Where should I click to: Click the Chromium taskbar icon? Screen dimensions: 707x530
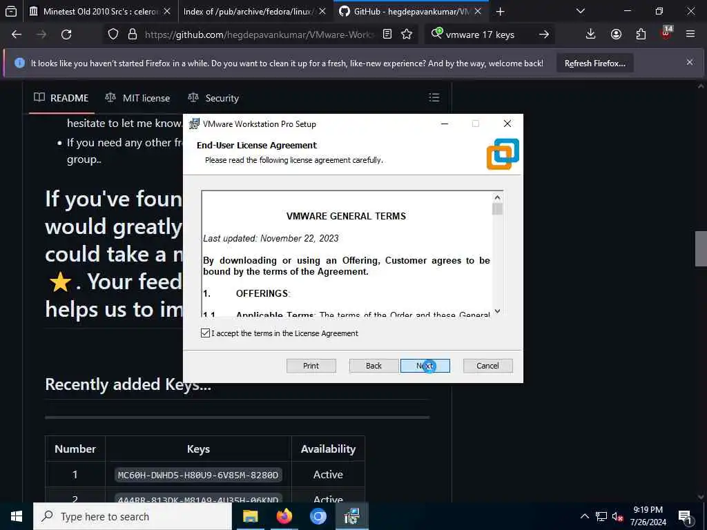pyautogui.click(x=318, y=516)
